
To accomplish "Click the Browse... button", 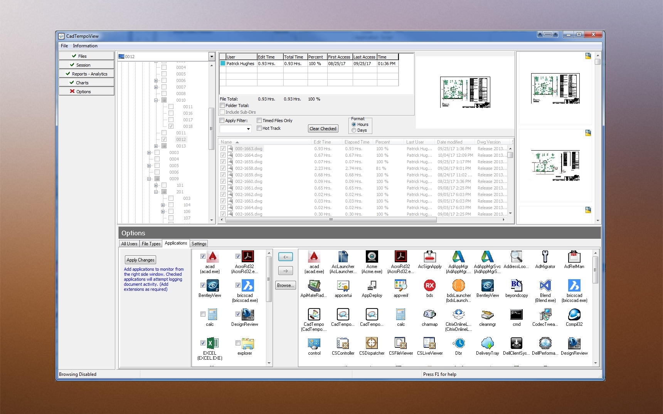I will (286, 285).
